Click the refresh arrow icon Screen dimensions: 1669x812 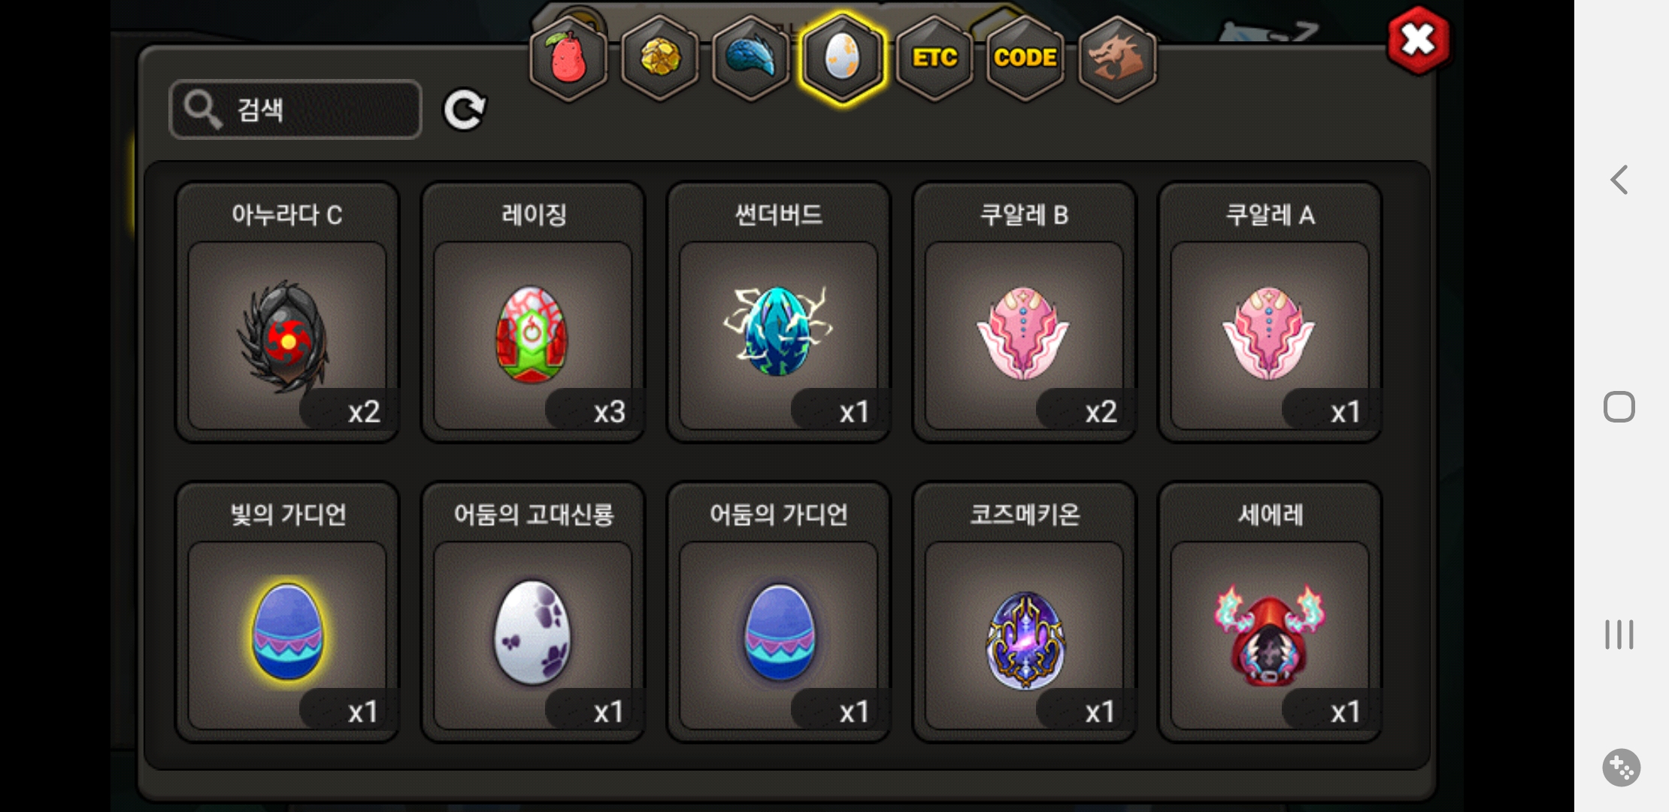pos(465,110)
